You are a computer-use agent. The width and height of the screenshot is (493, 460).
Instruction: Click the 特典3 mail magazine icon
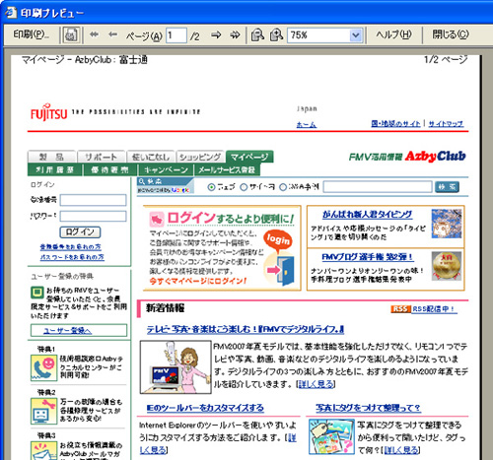coord(43,451)
